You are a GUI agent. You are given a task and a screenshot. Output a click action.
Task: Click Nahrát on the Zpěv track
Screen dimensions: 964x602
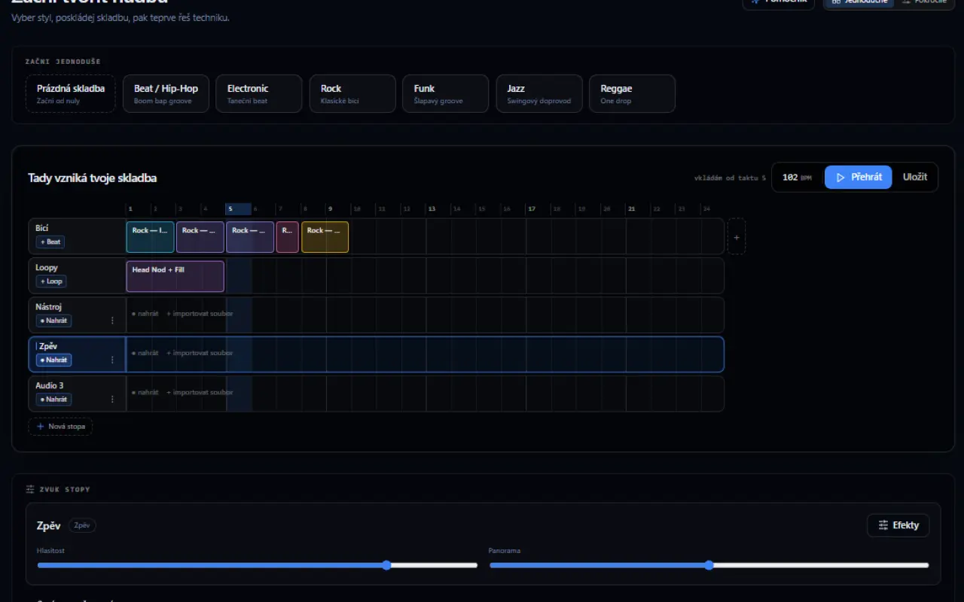click(x=53, y=360)
